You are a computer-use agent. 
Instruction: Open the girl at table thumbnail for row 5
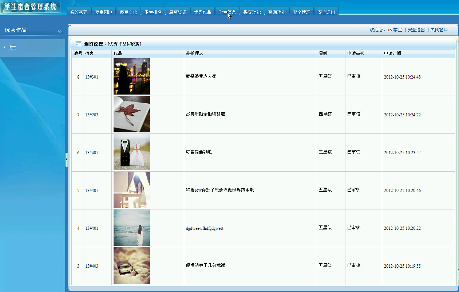point(132,190)
